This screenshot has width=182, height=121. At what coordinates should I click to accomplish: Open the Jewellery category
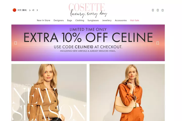107,20
